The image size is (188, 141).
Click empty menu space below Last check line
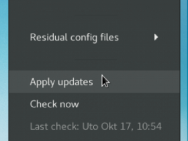[x=94, y=137]
